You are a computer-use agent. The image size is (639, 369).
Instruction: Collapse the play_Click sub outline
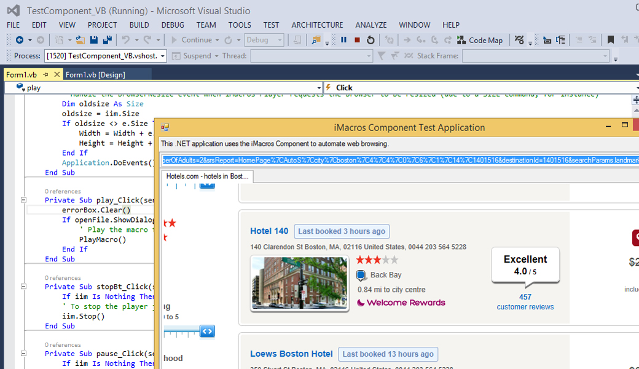pyautogui.click(x=23, y=200)
